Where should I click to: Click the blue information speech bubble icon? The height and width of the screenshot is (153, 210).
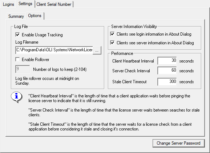coord(17,97)
